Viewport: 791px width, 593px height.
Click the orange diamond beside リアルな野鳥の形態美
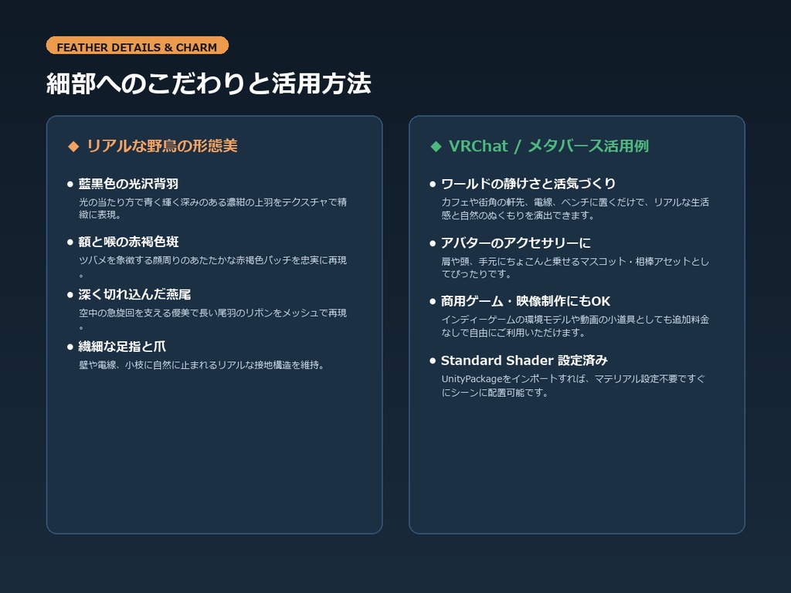click(73, 146)
